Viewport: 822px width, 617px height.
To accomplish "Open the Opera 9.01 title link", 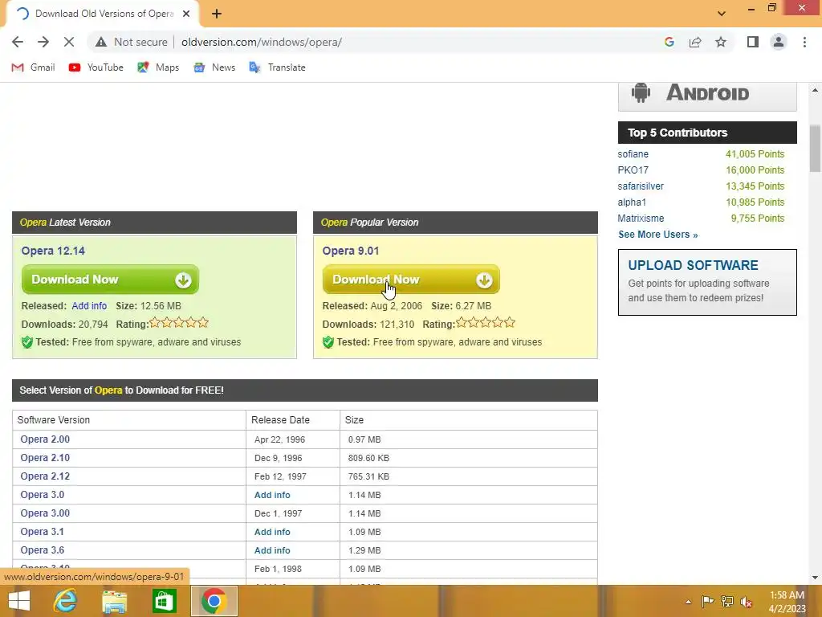I will [x=351, y=251].
